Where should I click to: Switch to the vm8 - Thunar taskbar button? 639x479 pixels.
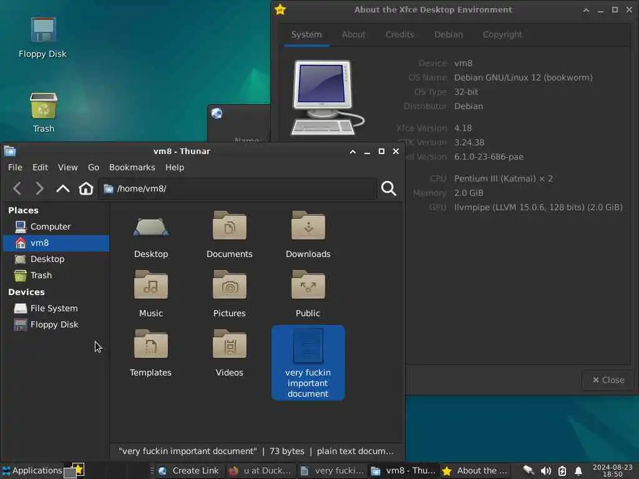pos(403,470)
